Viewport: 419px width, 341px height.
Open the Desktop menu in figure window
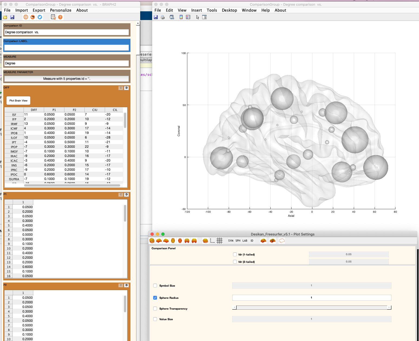[x=229, y=10]
